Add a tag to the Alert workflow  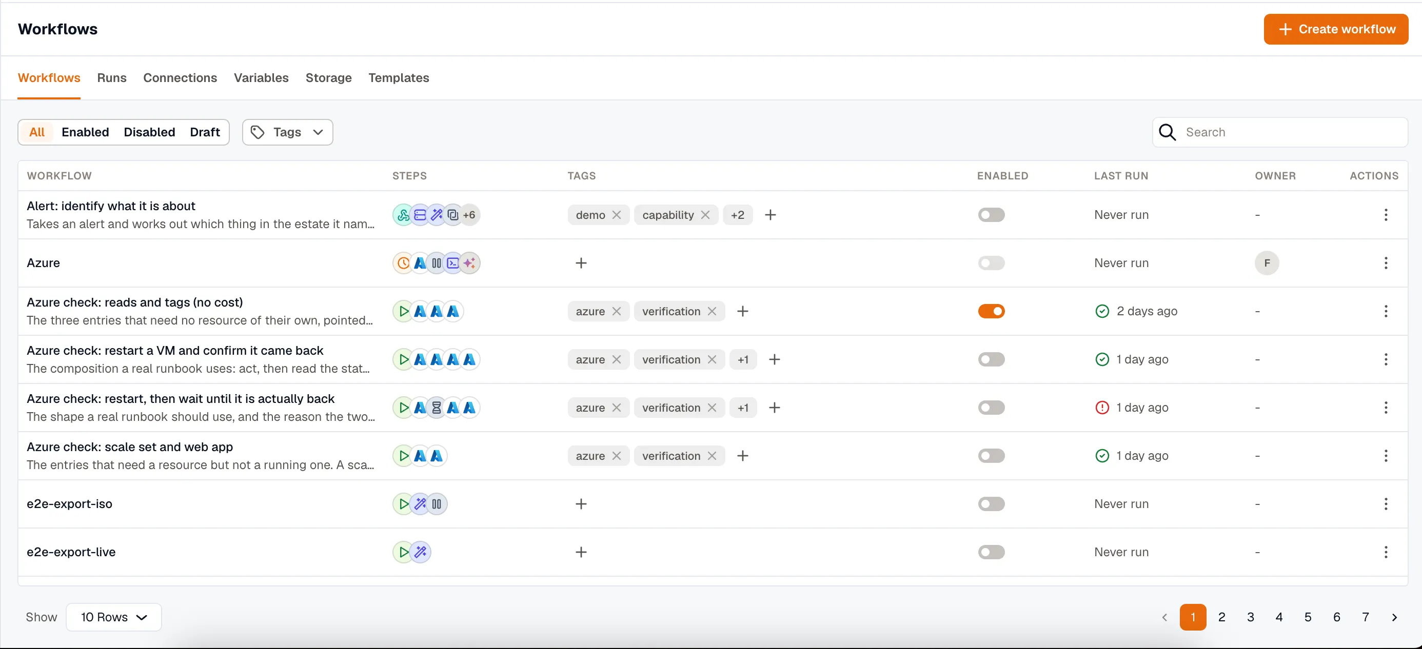click(x=770, y=215)
